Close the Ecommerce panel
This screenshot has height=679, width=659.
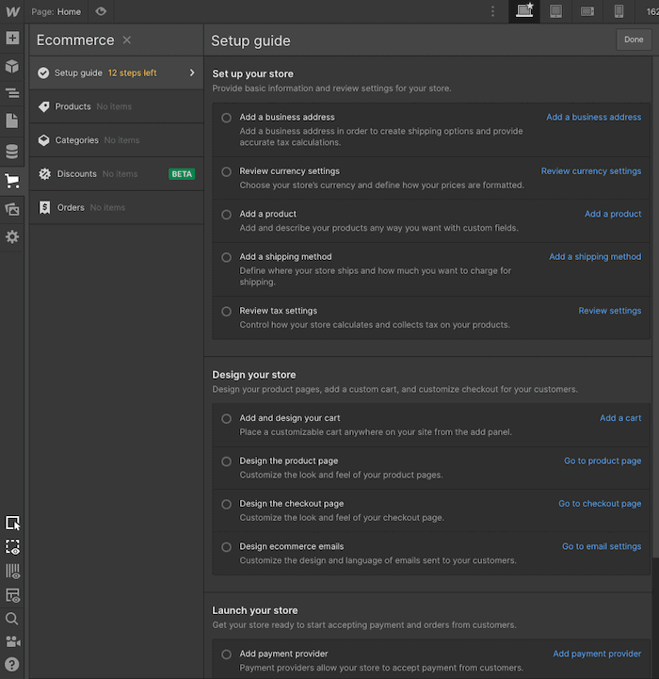127,40
